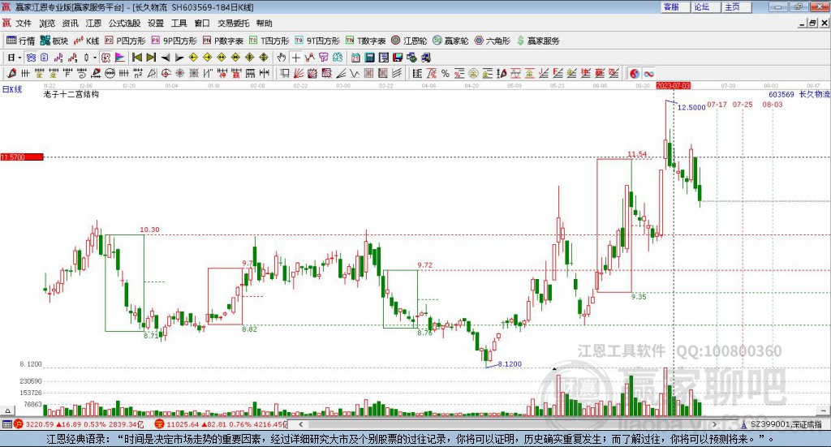Open the 公式选股 menu
Screen dimensions: 831x447
click(x=124, y=24)
